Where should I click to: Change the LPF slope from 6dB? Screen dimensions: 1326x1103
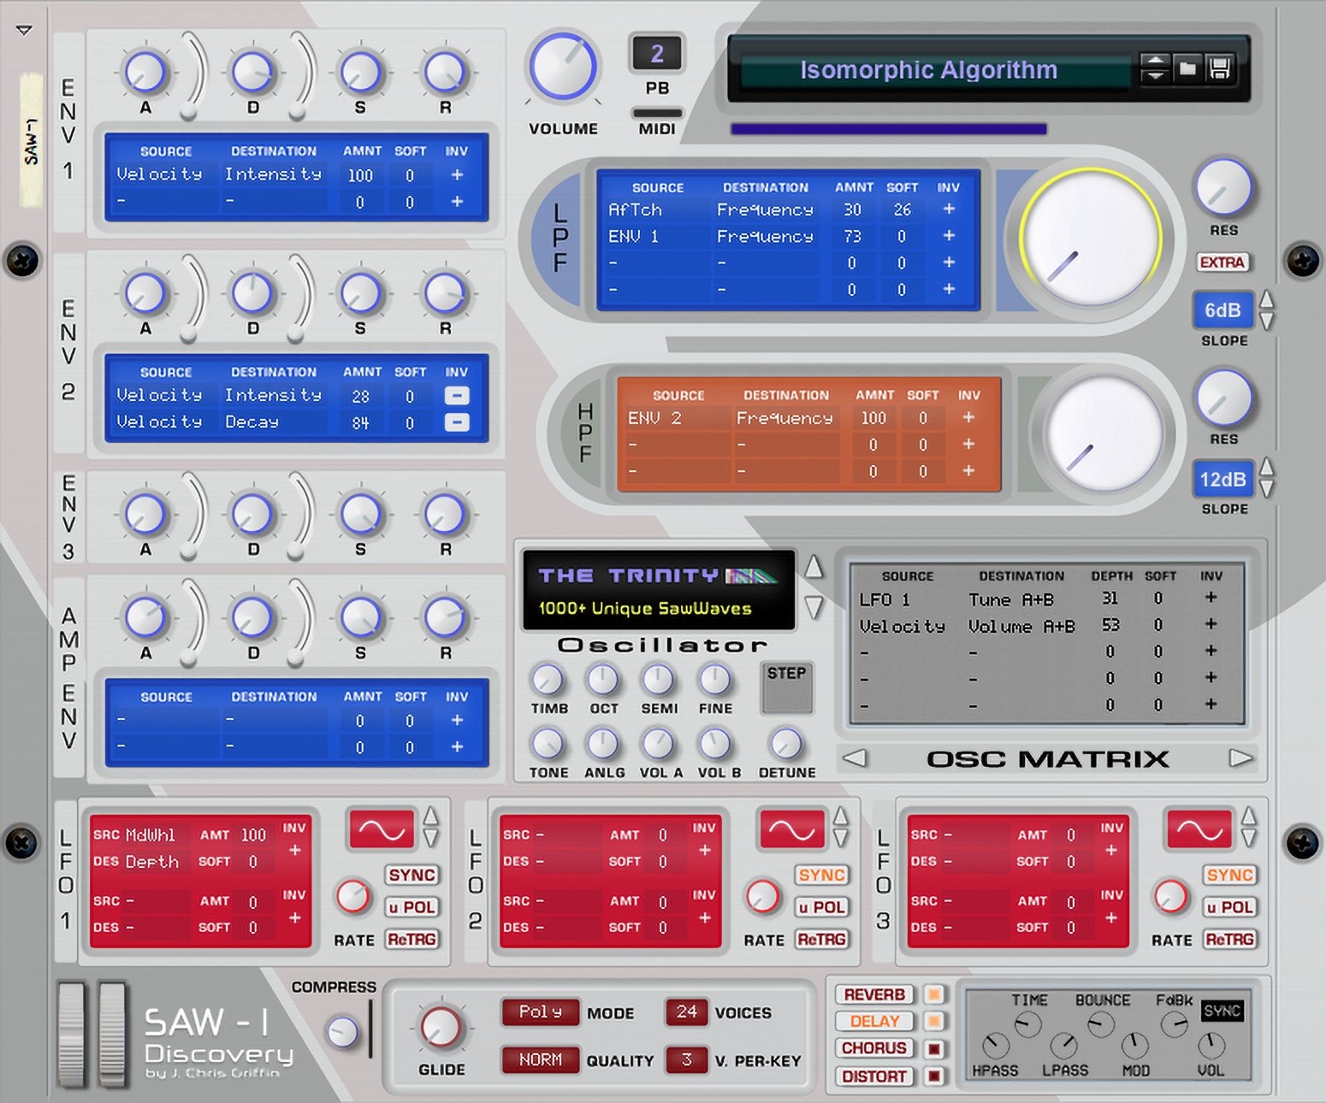pos(1222,310)
